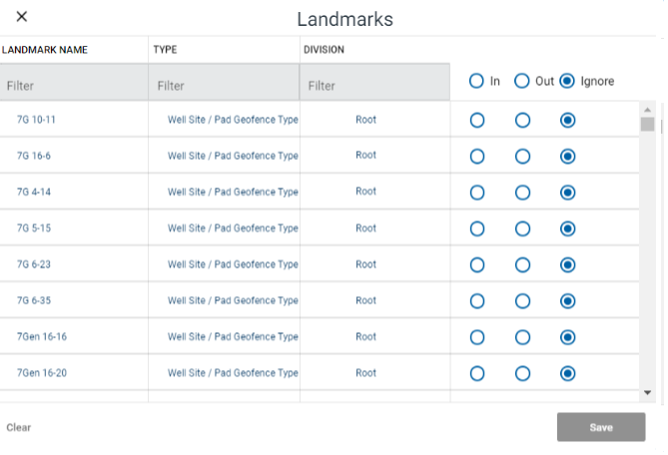Viewport: 668px width, 455px height.
Task: Set 7G 6-35 to Out
Action: click(x=522, y=301)
